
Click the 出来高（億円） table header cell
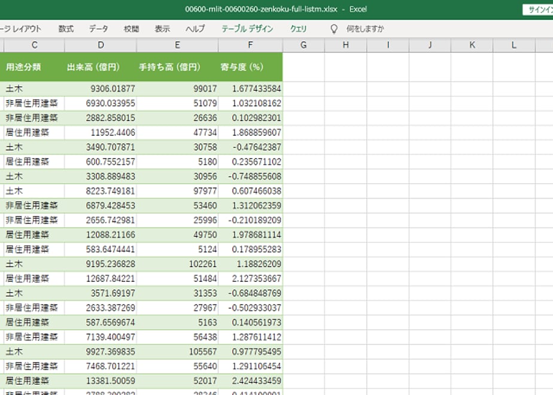pos(101,67)
